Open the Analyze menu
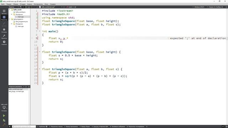Screen dimensions: 228x128 (30, 4)
